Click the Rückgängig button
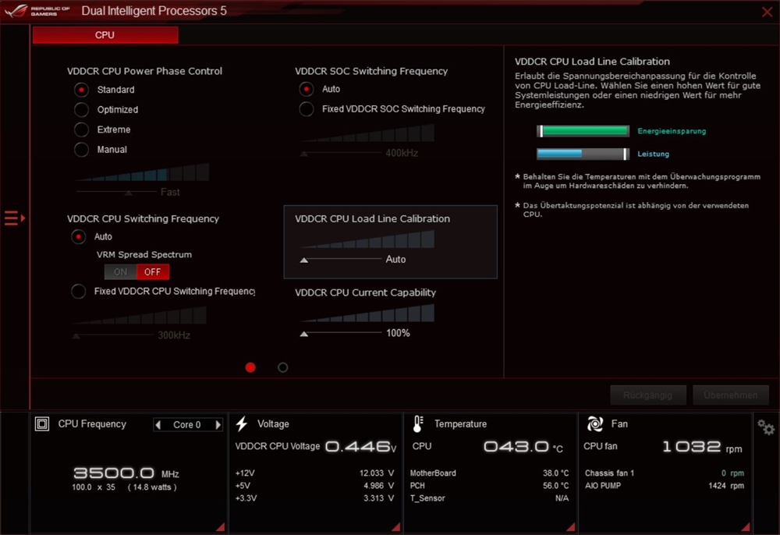The width and height of the screenshot is (780, 535). coord(647,395)
